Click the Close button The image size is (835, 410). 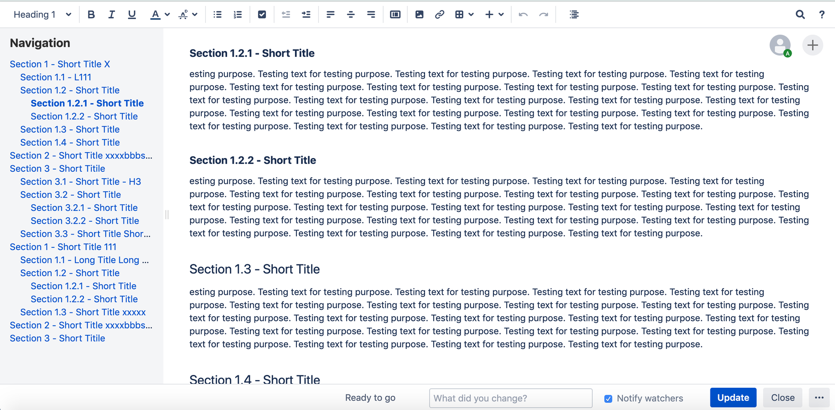coord(783,398)
